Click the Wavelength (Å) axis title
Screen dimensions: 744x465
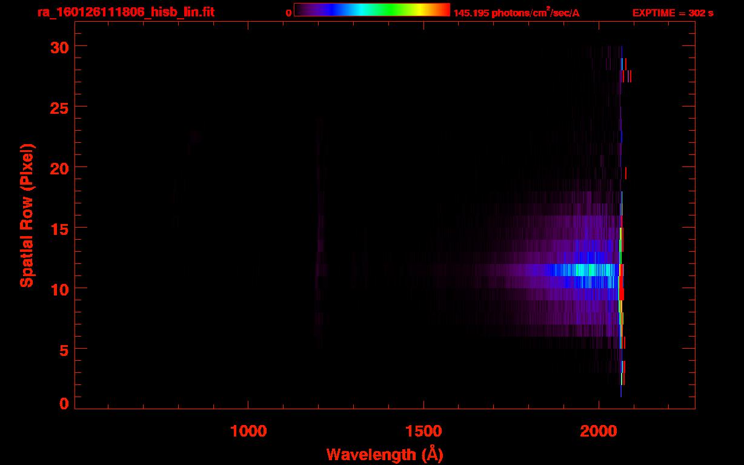tap(385, 454)
